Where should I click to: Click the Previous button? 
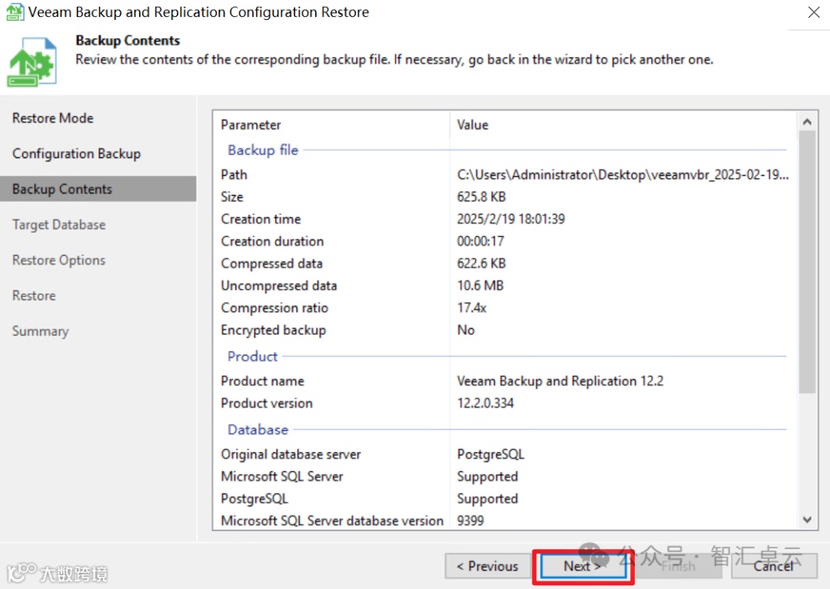point(487,566)
